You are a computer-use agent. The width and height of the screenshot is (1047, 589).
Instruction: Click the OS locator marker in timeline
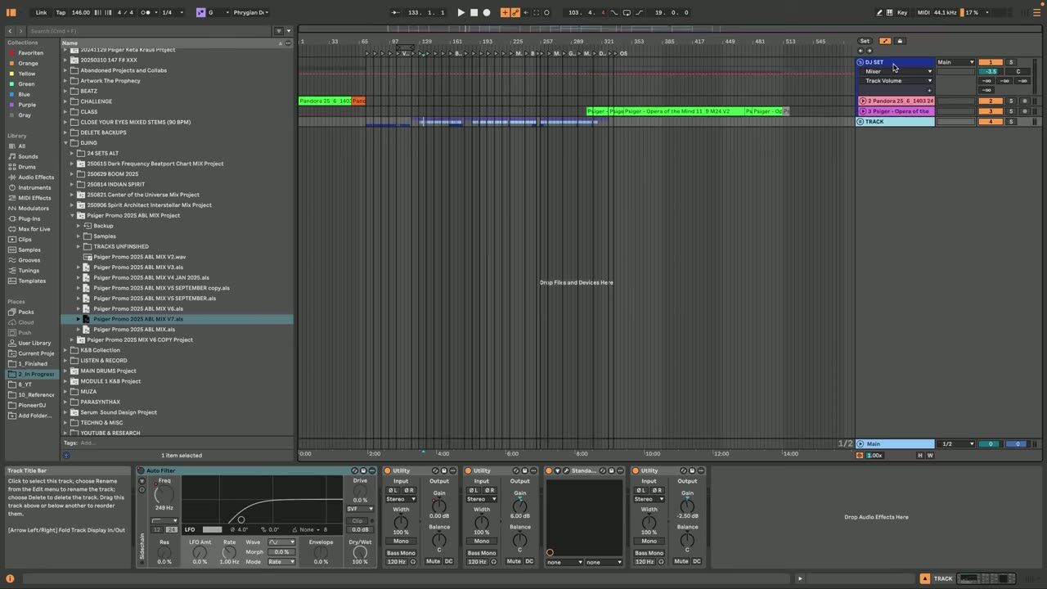(x=622, y=53)
